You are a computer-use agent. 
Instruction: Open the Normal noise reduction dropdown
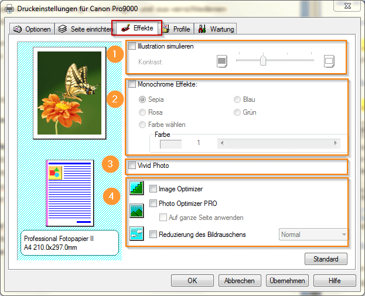coord(313,234)
